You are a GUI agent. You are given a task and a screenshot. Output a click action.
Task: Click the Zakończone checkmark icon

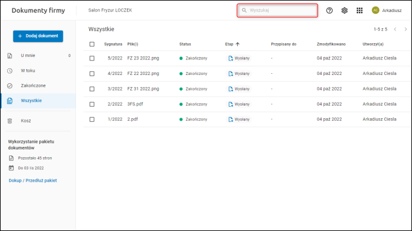point(10,86)
